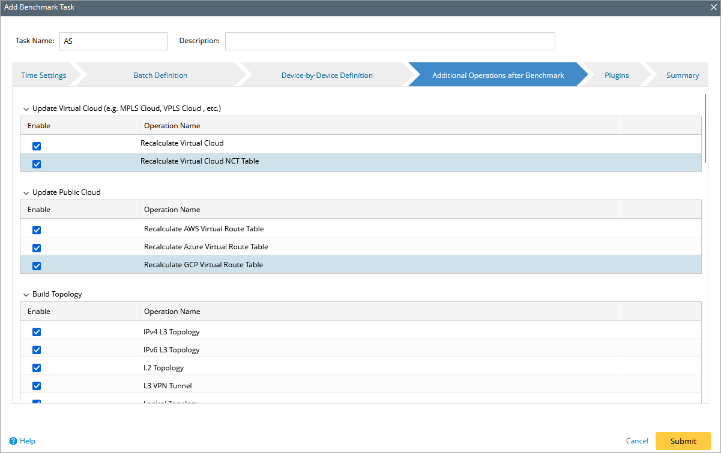Select Recalculate GCP Virtual Route Table text
Image resolution: width=721 pixels, height=453 pixels.
click(204, 265)
